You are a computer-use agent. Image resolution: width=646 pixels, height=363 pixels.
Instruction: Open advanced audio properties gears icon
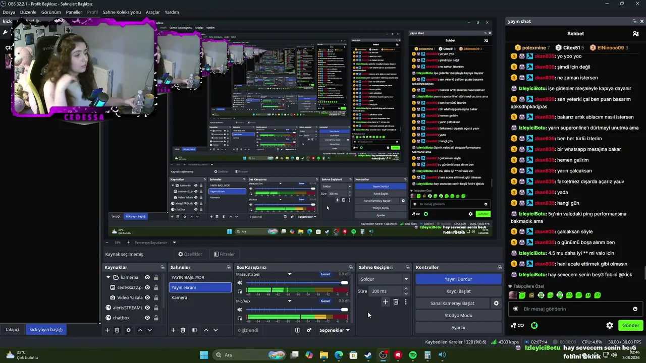[309, 330]
